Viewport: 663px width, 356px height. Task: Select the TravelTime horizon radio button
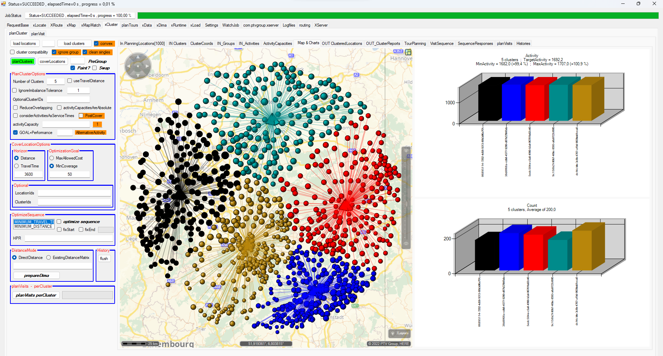tap(17, 166)
